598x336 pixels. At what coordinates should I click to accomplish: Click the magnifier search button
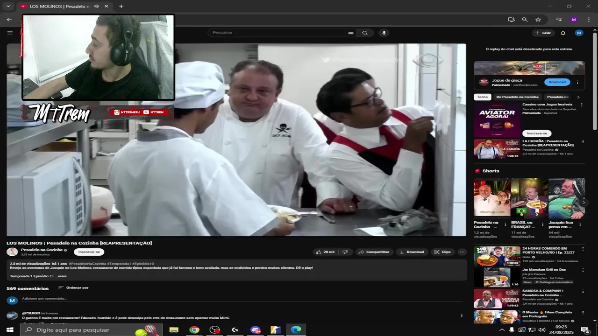365,33
